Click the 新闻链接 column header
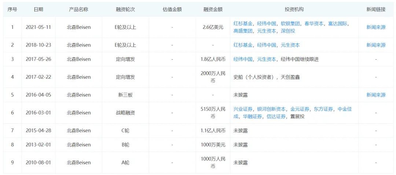Image resolution: width=396 pixels, height=175 pixels. coord(376,10)
